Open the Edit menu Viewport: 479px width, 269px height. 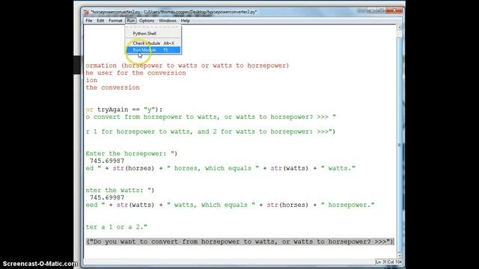pyautogui.click(x=100, y=21)
